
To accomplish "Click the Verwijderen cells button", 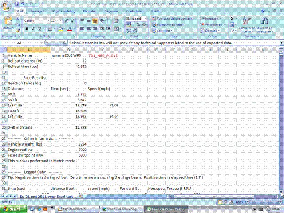I will (x=212, y=24).
